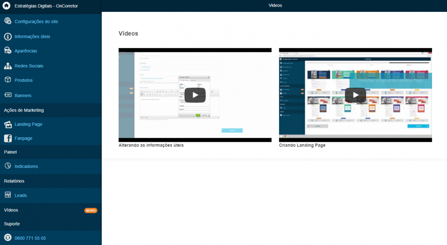Play the Alterando as informações úteis video

click(x=195, y=95)
